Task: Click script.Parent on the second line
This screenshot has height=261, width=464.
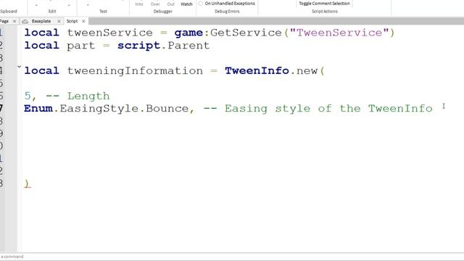Action: click(x=163, y=45)
